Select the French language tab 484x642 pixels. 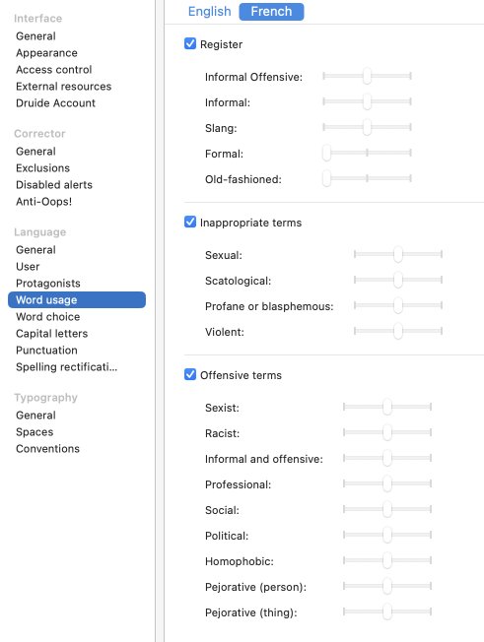point(271,12)
